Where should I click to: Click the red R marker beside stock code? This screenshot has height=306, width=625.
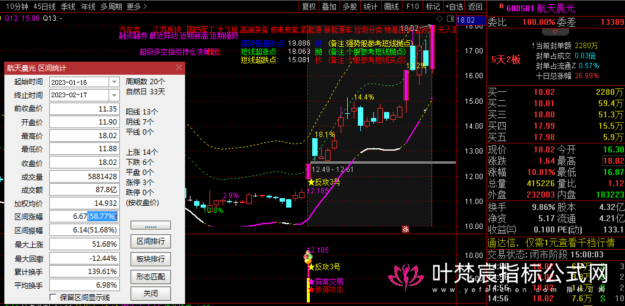[x=501, y=7]
